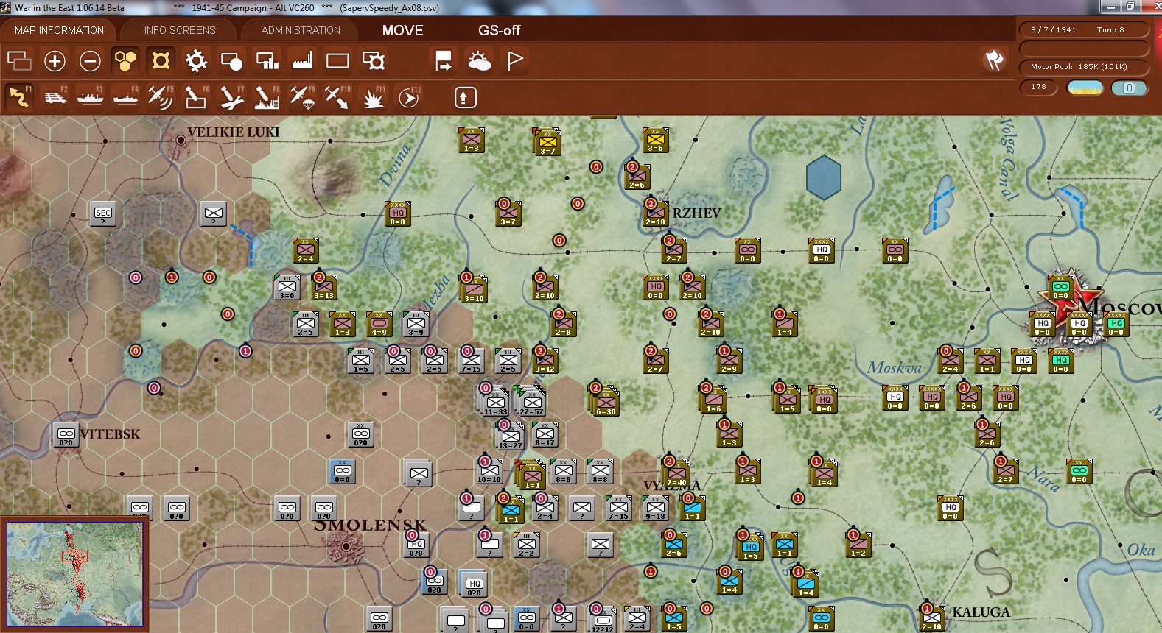The height and width of the screenshot is (633, 1162).
Task: Switch to the INFO SCREENS tab
Action: pyautogui.click(x=180, y=30)
